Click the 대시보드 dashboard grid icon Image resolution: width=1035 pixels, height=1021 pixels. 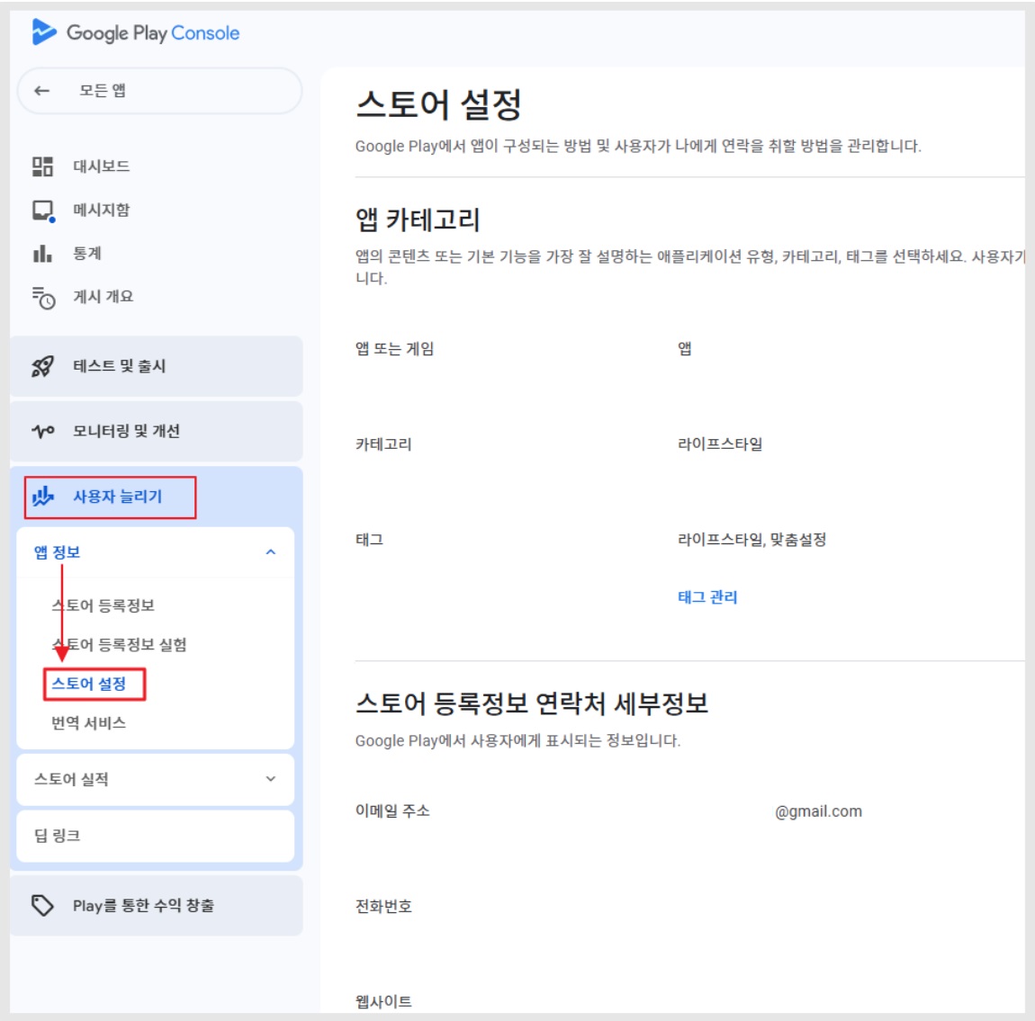43,166
